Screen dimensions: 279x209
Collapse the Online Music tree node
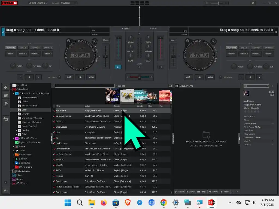point(11,90)
